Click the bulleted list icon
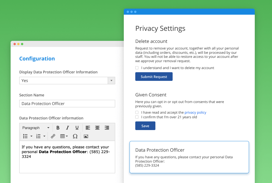272x183 pixels. (25, 136)
